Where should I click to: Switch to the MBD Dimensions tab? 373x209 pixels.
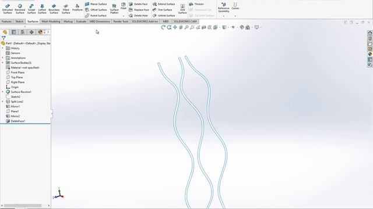click(x=100, y=21)
